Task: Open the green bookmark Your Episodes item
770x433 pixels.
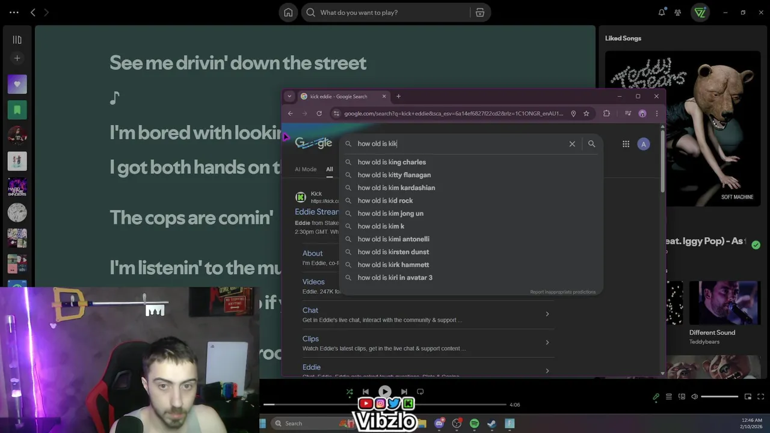Action: click(17, 109)
